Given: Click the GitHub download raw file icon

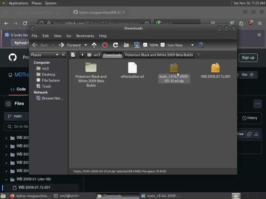Looking at the screenshot, I should (256, 134).
